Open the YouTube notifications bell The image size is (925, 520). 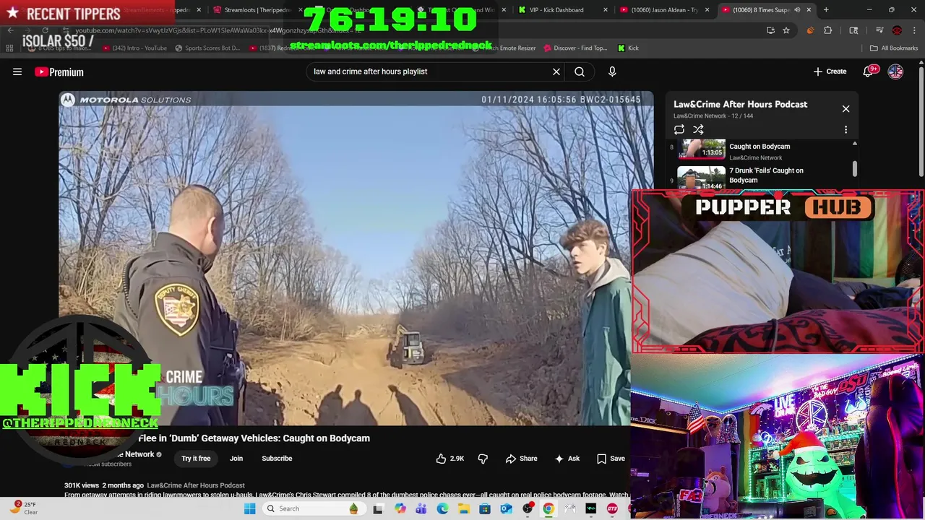869,71
